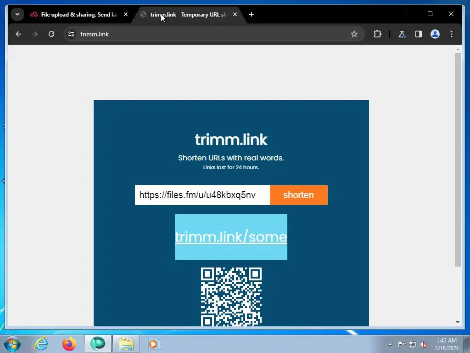Launch Firefox from the taskbar
This screenshot has height=353, width=470.
[69, 344]
